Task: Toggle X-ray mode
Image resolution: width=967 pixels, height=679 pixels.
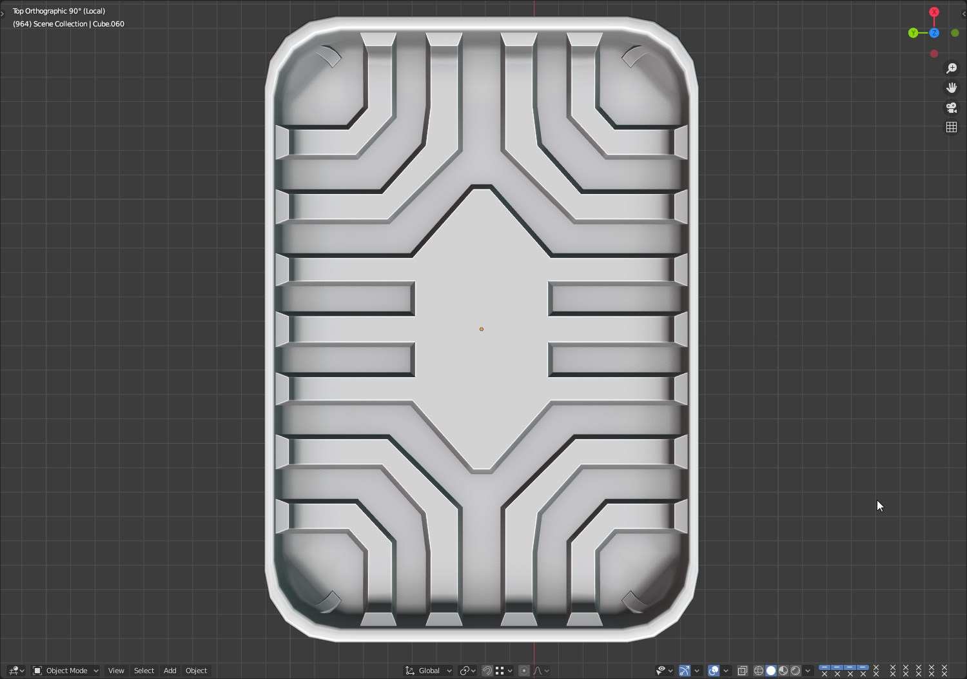Action: (x=743, y=671)
